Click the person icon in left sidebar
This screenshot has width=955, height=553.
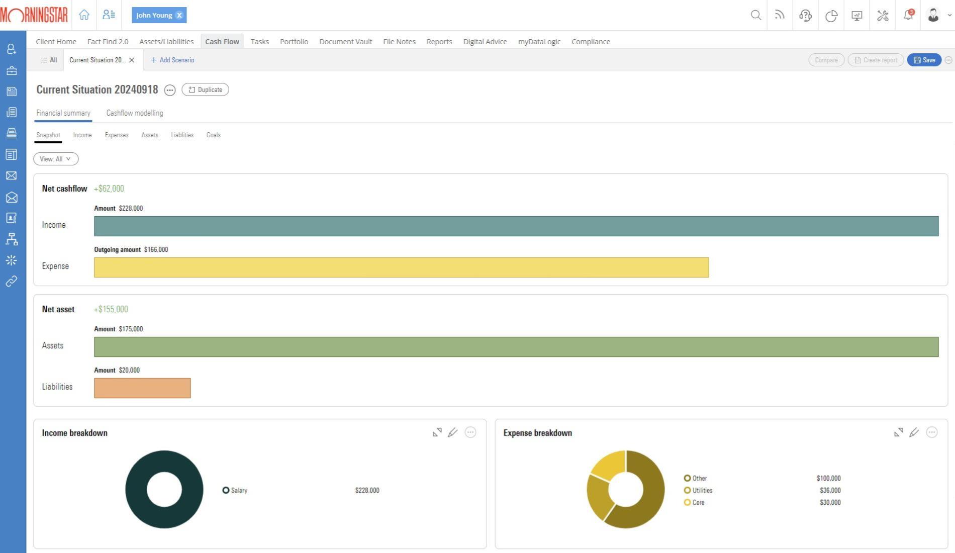point(12,49)
